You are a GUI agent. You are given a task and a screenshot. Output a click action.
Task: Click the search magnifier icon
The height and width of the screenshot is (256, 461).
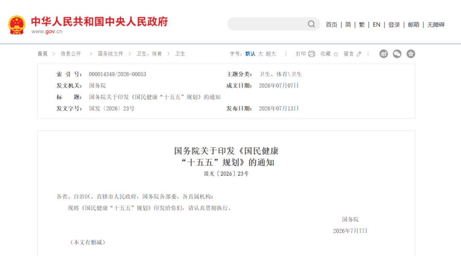click(x=311, y=24)
